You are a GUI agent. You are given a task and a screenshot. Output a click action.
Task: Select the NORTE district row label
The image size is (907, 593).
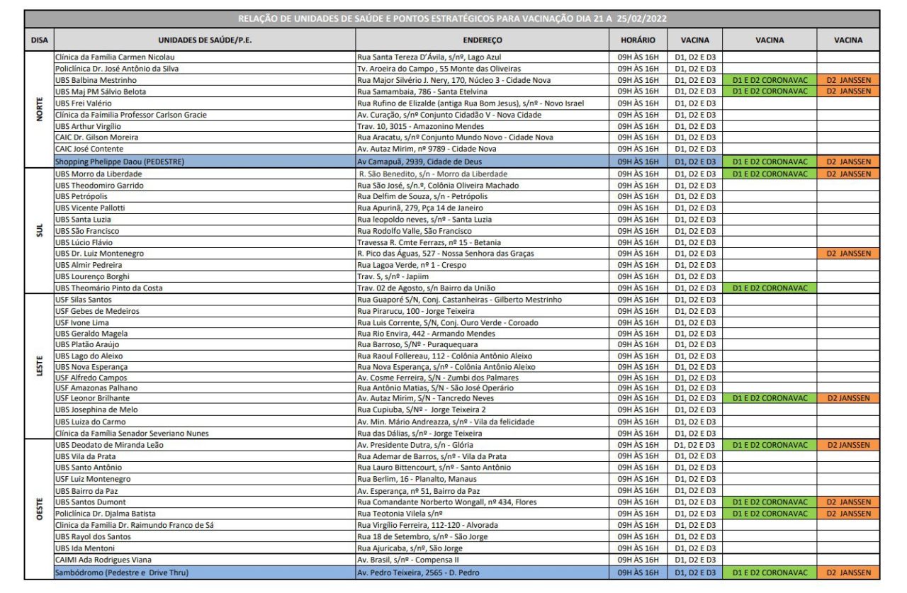(x=40, y=108)
